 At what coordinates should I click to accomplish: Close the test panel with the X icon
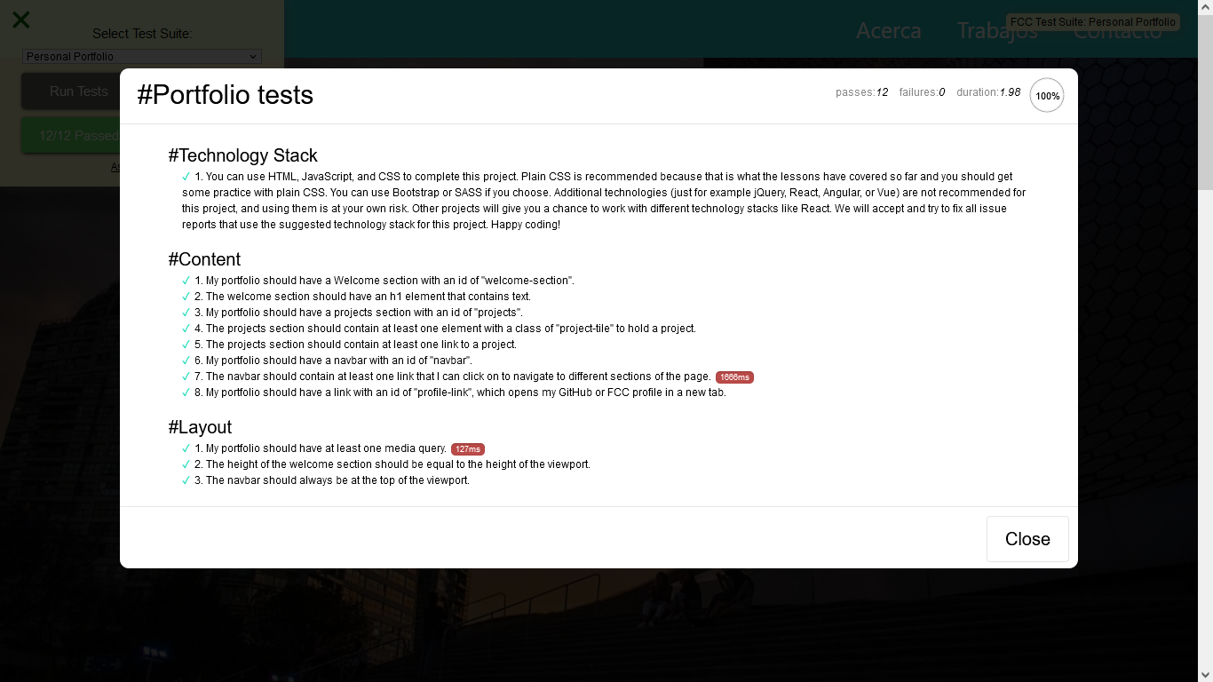[x=20, y=20]
